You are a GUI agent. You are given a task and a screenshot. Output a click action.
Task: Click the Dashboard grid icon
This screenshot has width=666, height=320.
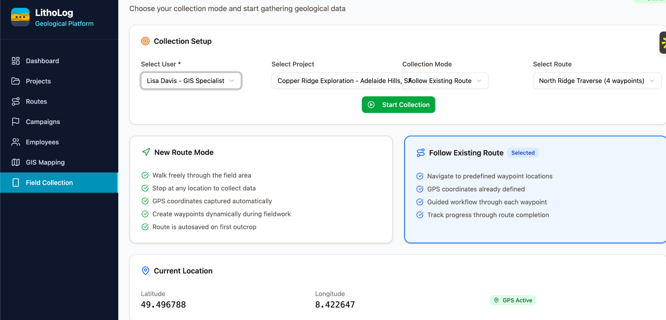[x=16, y=61]
